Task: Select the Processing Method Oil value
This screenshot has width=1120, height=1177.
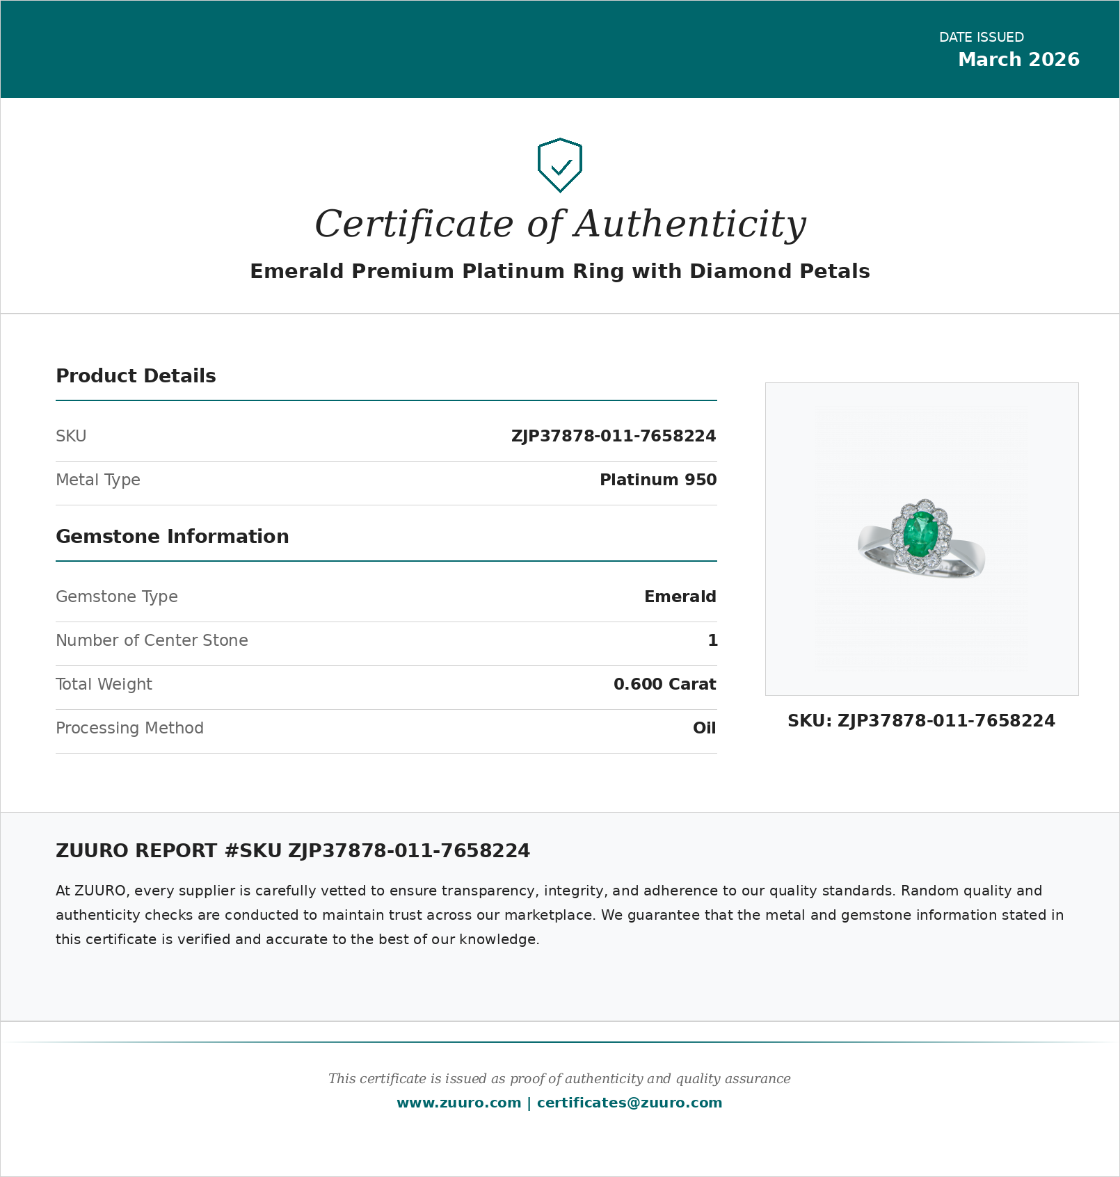Action: click(705, 728)
